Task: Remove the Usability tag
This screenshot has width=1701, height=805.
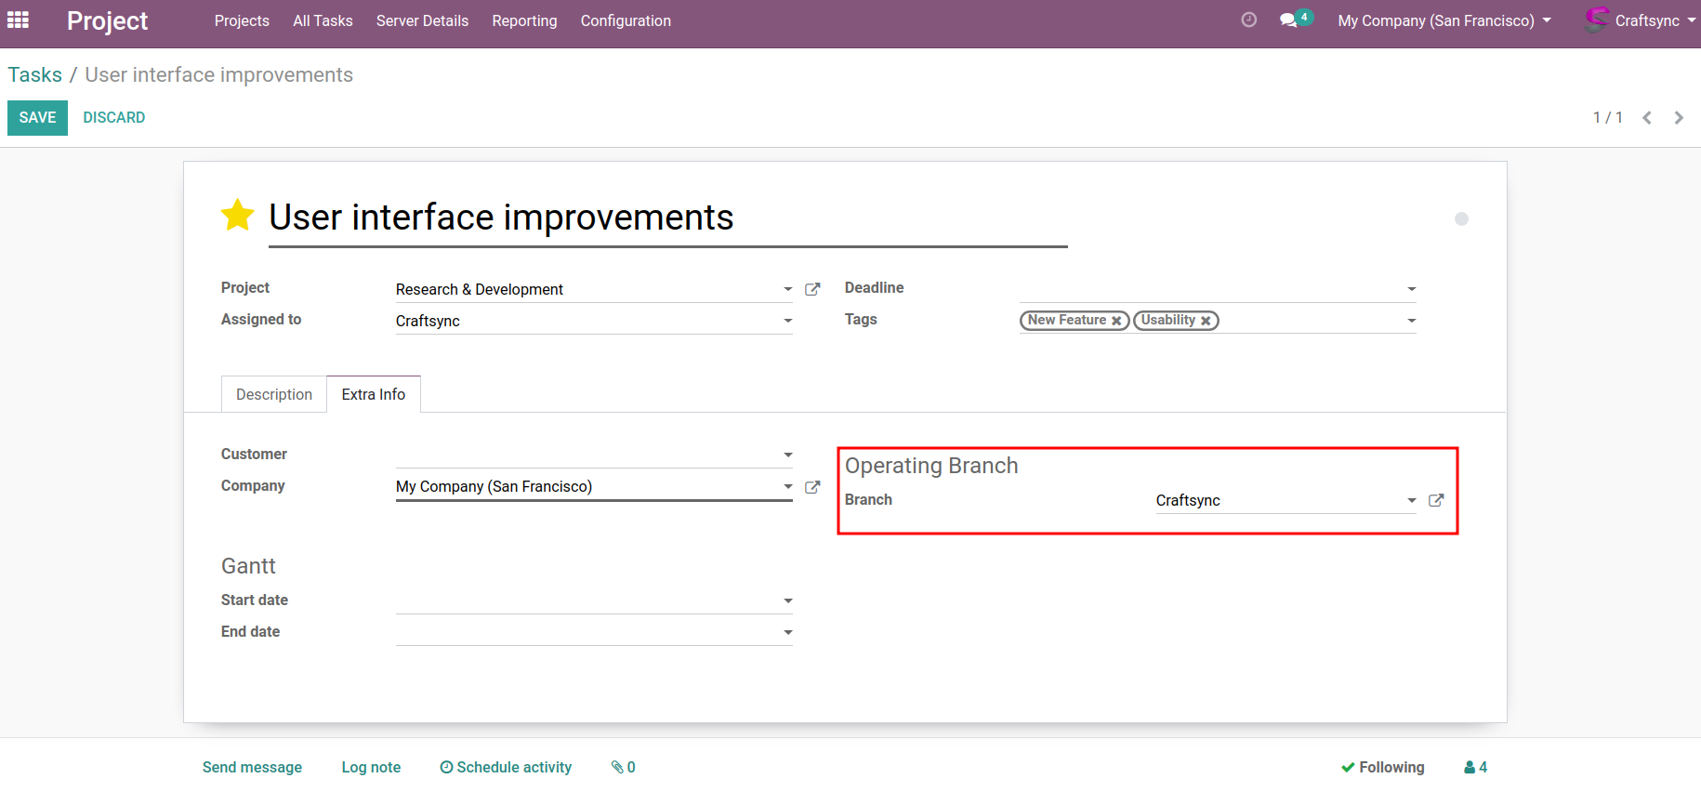Action: (x=1206, y=321)
